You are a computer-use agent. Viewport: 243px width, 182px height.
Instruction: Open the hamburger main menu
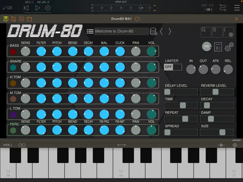point(237,8)
